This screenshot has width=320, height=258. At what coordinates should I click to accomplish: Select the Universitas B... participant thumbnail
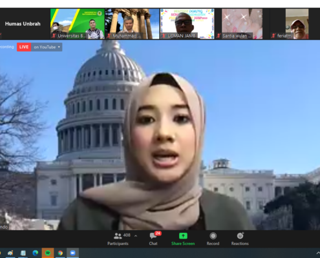coord(78,24)
